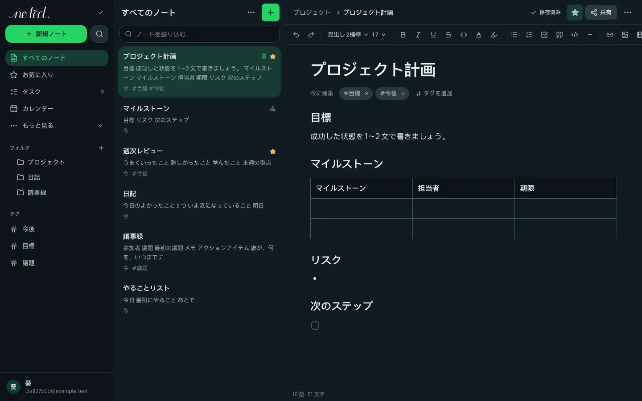Screen dimensions: 642x401
Task: Click the undo arrow icon
Action: tap(296, 35)
